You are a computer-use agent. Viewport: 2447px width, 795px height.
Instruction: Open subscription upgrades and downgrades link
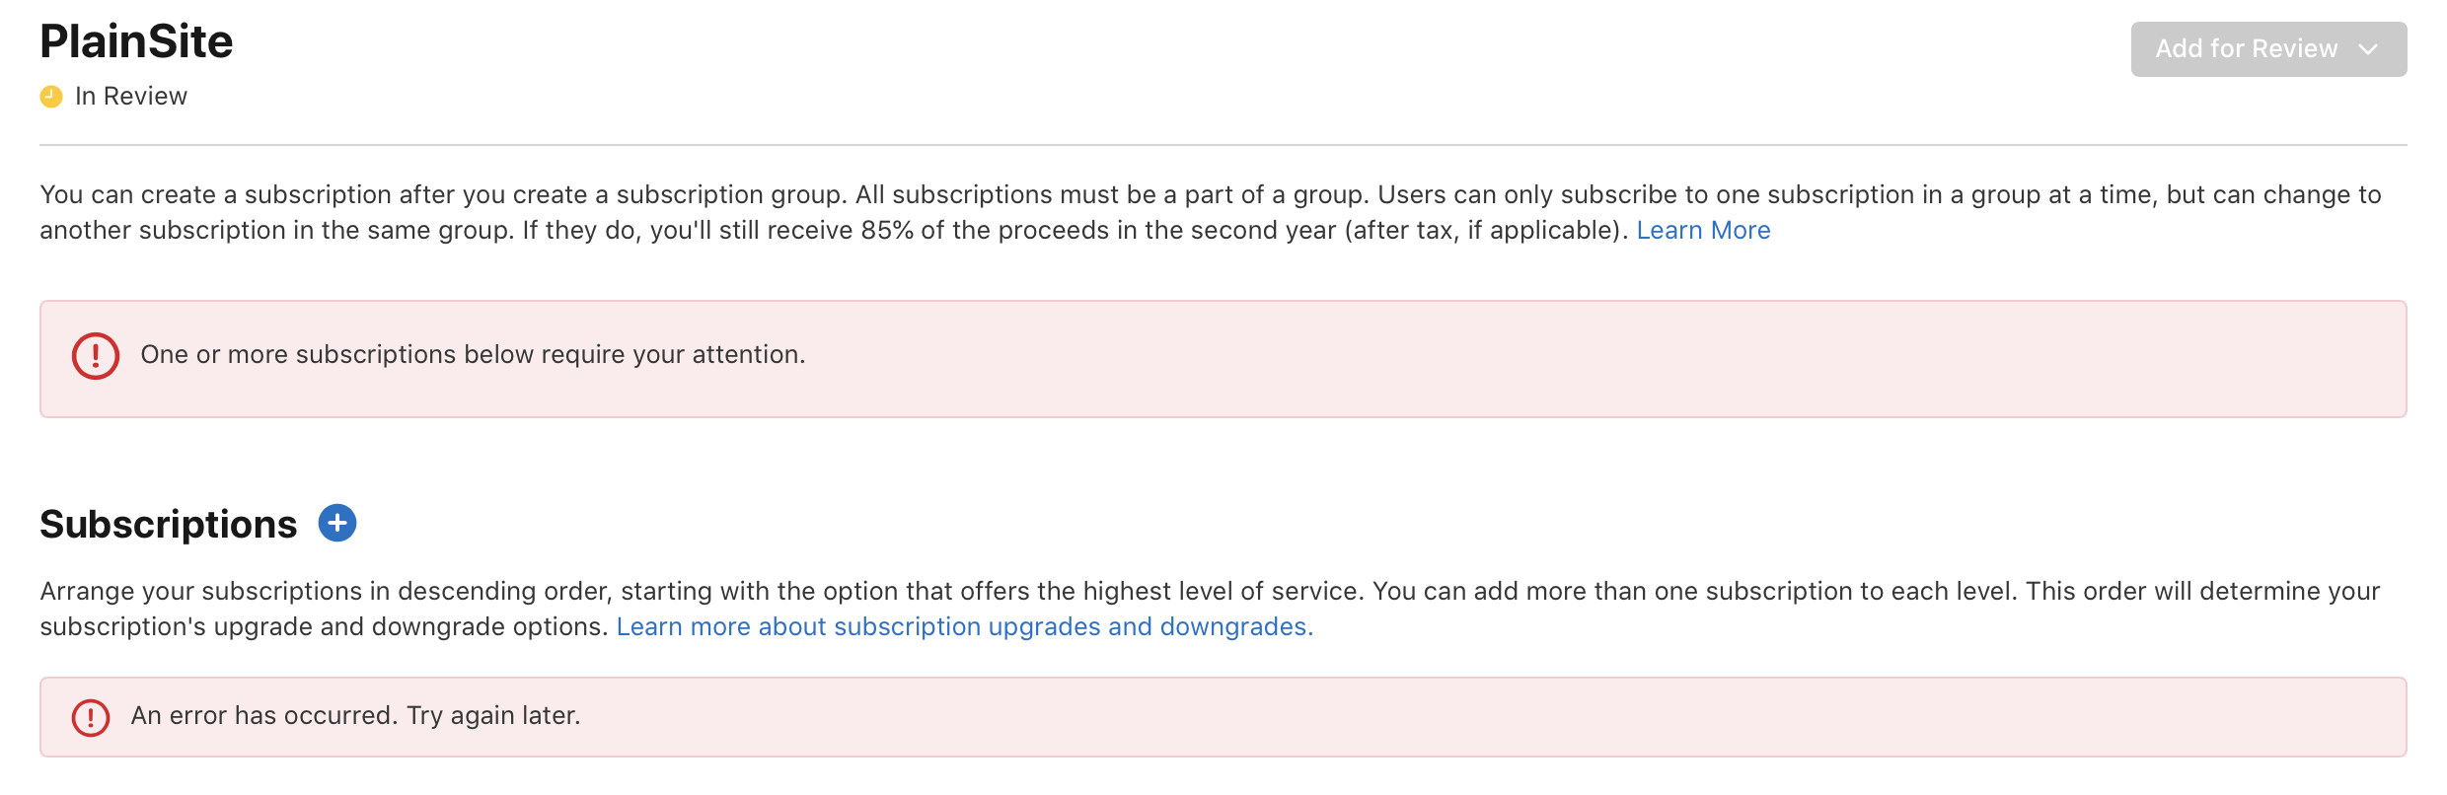click(964, 626)
